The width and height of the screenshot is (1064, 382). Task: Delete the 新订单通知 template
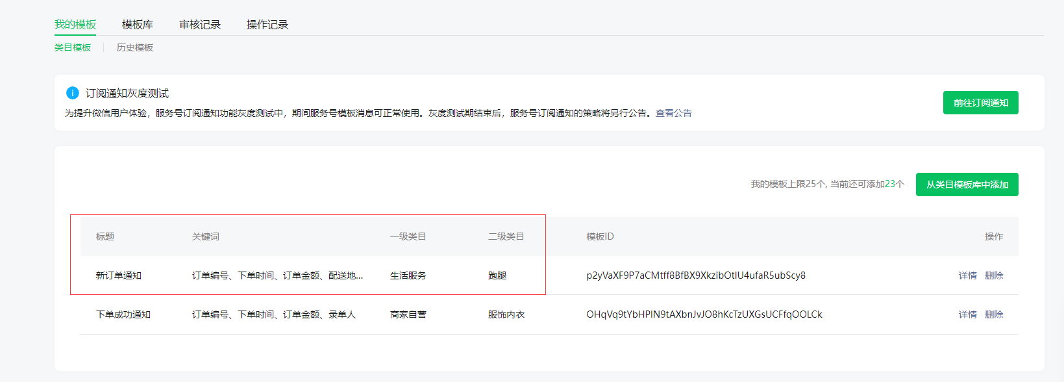tap(993, 275)
